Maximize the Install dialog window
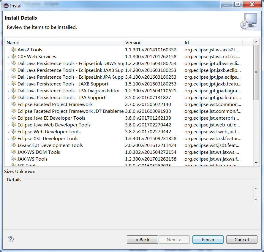The image size is (264, 252). 237,4
